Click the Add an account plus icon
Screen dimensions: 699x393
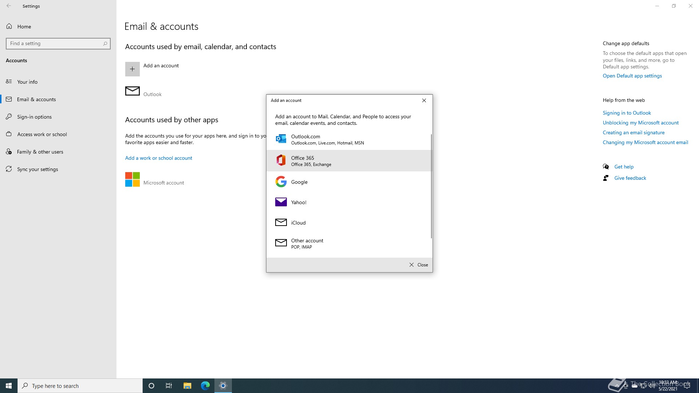[132, 69]
